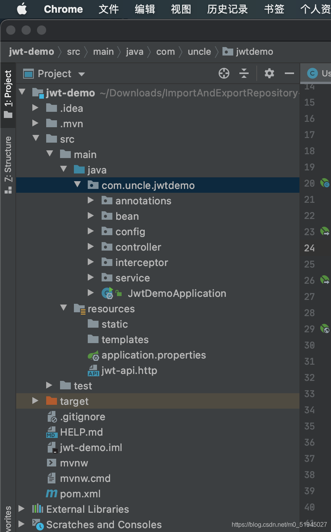Click the jwt-demo breadcrumb

[32, 52]
